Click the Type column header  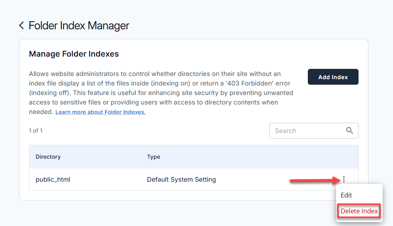point(154,157)
